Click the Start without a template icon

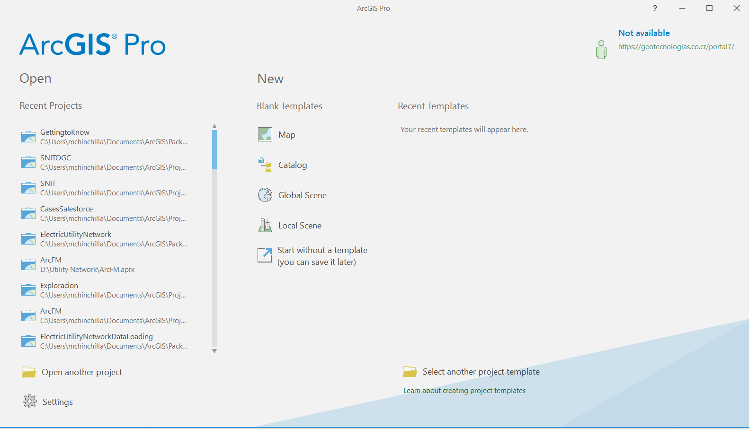point(265,255)
